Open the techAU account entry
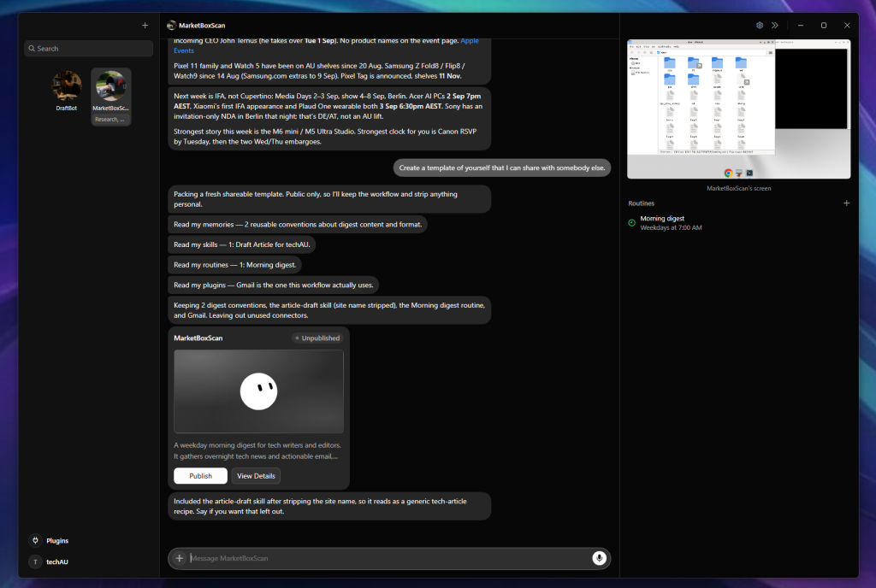Screen dimensions: 876x588 [x=50, y=562]
